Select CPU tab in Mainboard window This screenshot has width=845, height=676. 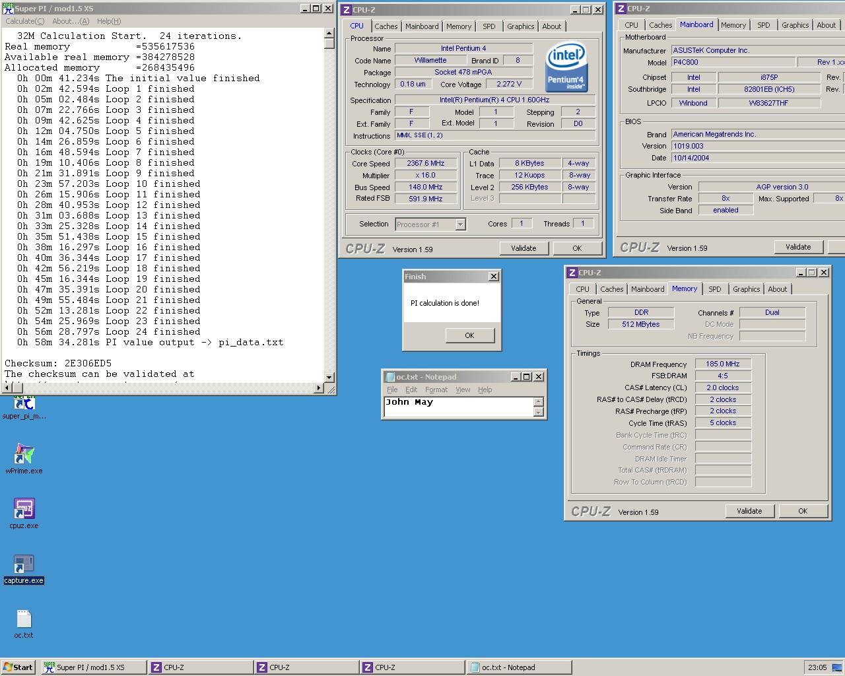click(x=632, y=25)
